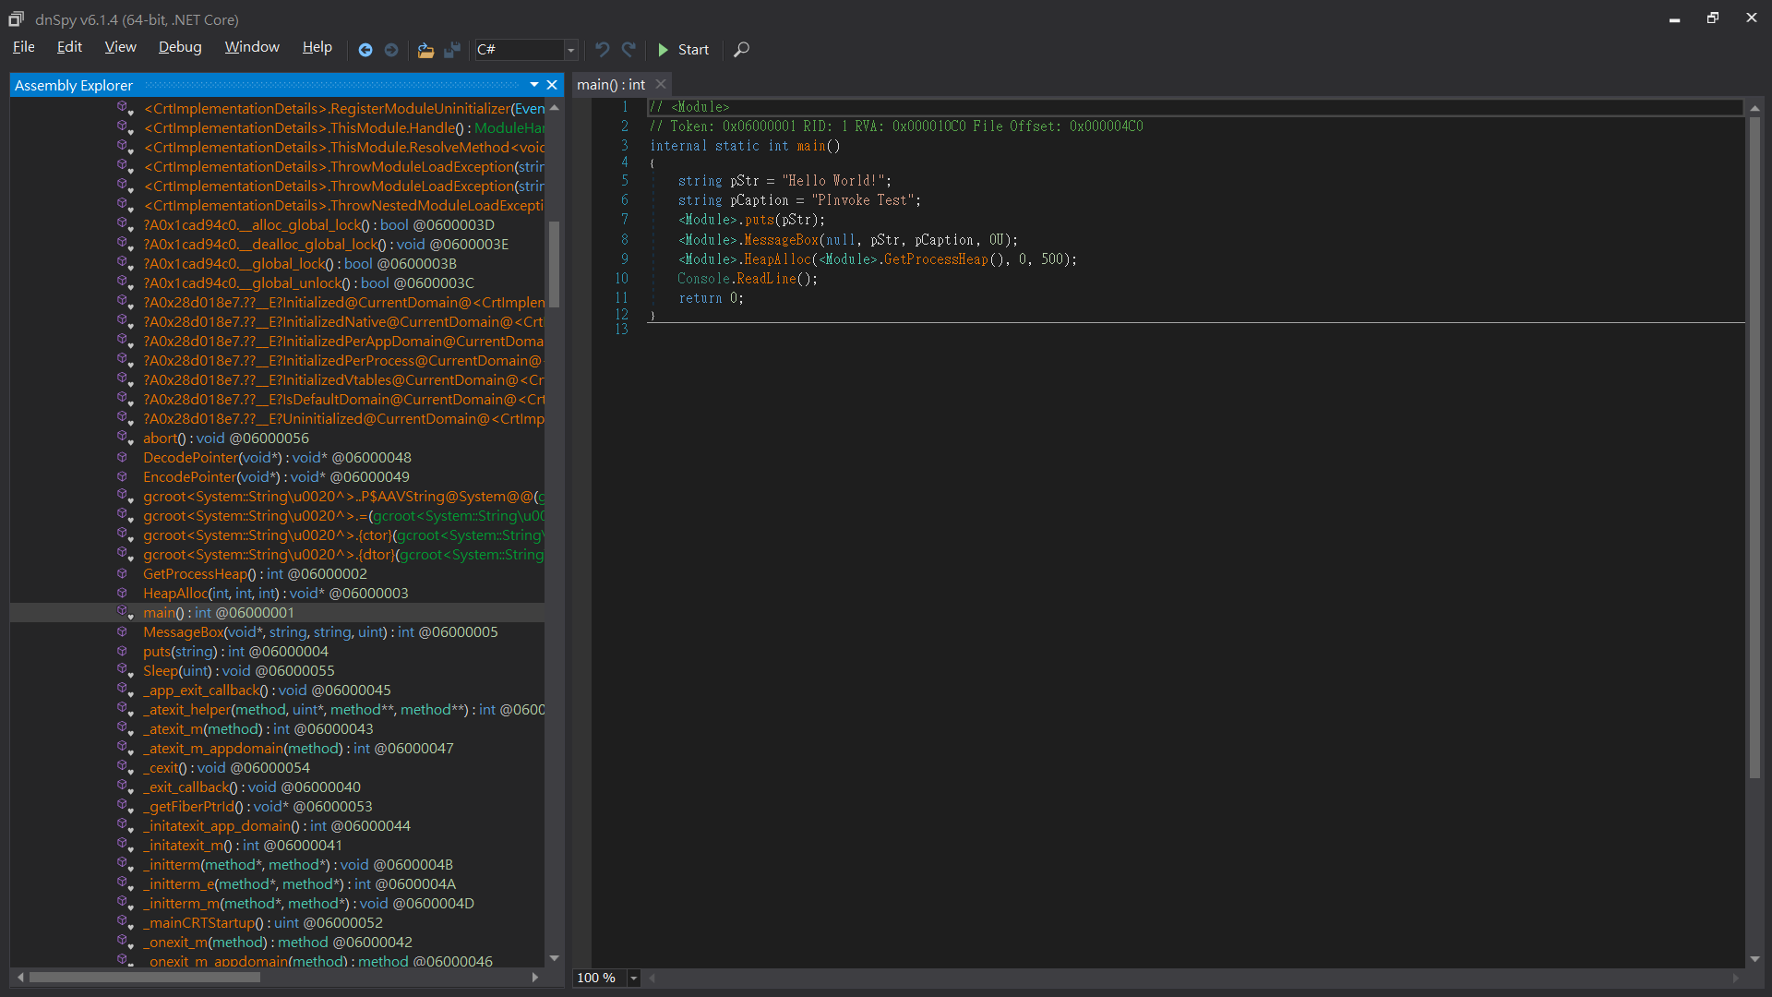The width and height of the screenshot is (1772, 997).
Task: Open the Debug menu
Action: tap(180, 47)
